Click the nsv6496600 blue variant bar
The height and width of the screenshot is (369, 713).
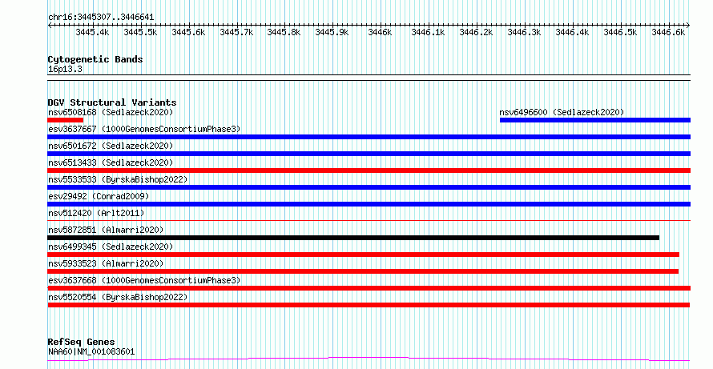(x=594, y=120)
